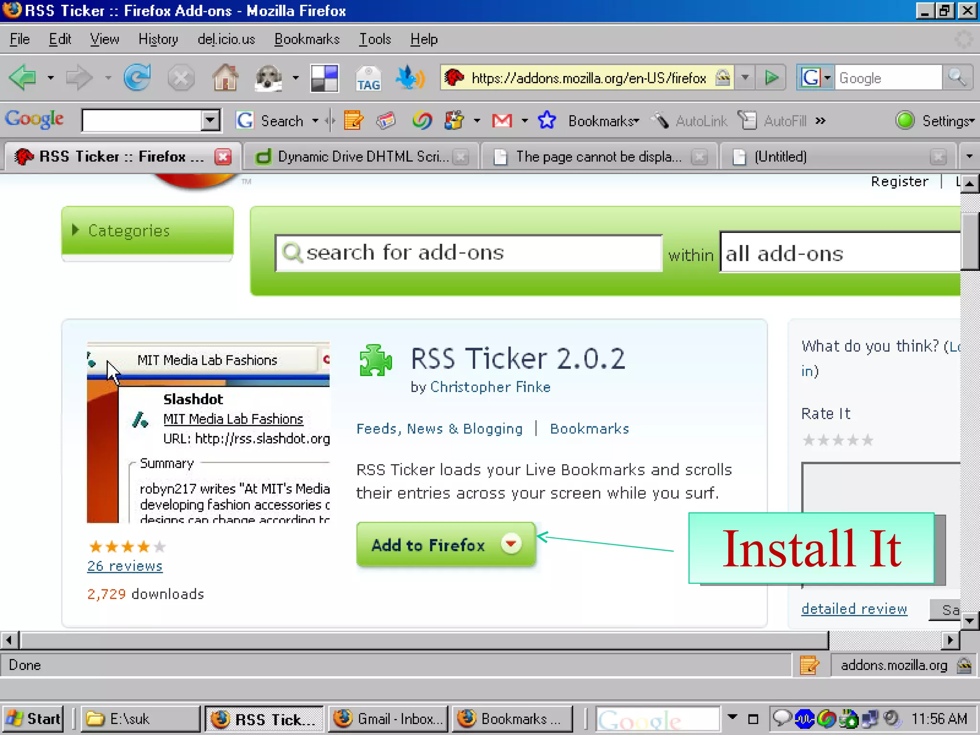The image size is (980, 735).
Task: Click the Google deskbar input in the taskbar
Action: (657, 719)
